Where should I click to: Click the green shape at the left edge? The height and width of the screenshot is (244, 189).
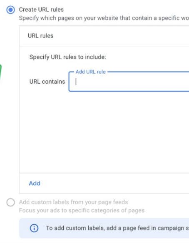pyautogui.click(x=0, y=72)
